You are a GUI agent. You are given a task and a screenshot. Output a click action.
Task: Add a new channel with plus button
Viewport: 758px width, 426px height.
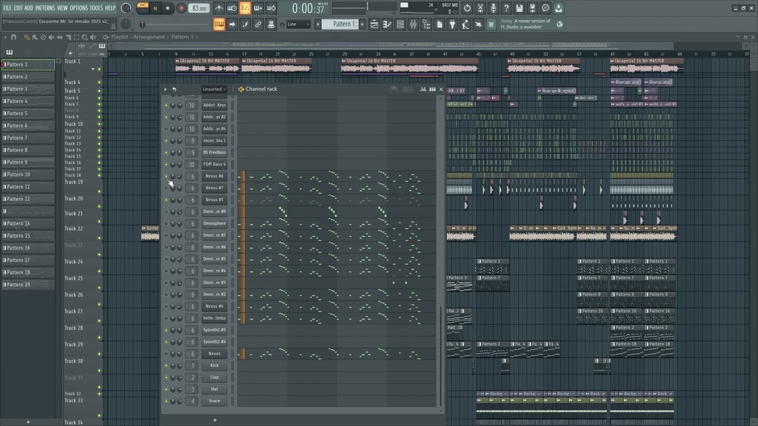pyautogui.click(x=215, y=420)
